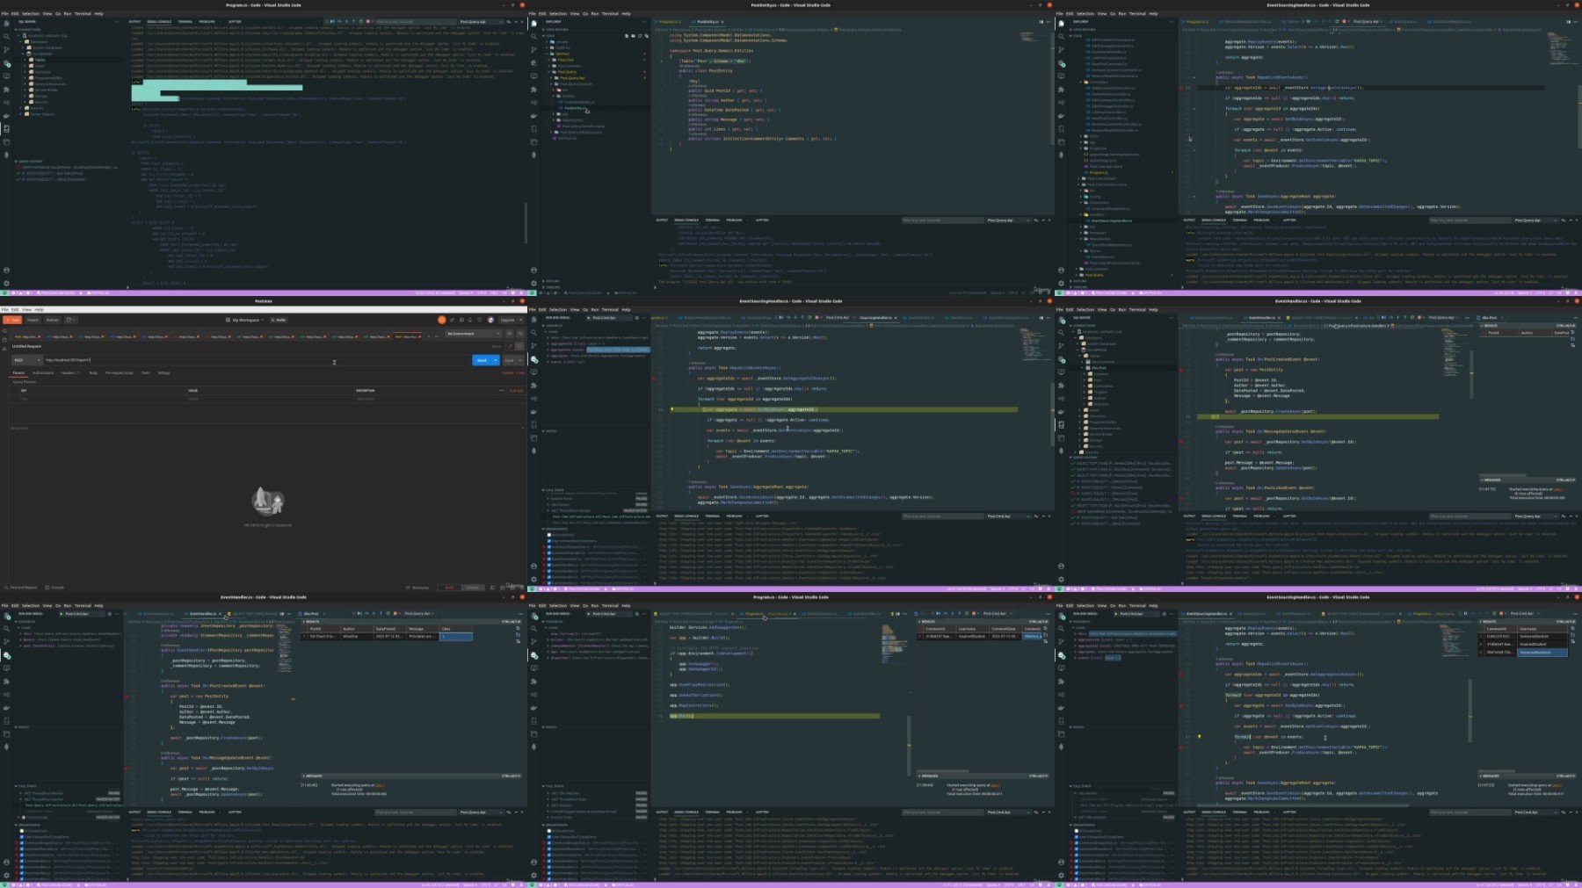Click Step Over in the Program.cs SQL Server window's debug toolbar

click(339, 21)
